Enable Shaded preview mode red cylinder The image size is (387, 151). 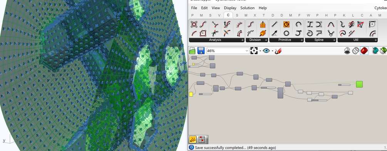pyautogui.click(x=364, y=51)
